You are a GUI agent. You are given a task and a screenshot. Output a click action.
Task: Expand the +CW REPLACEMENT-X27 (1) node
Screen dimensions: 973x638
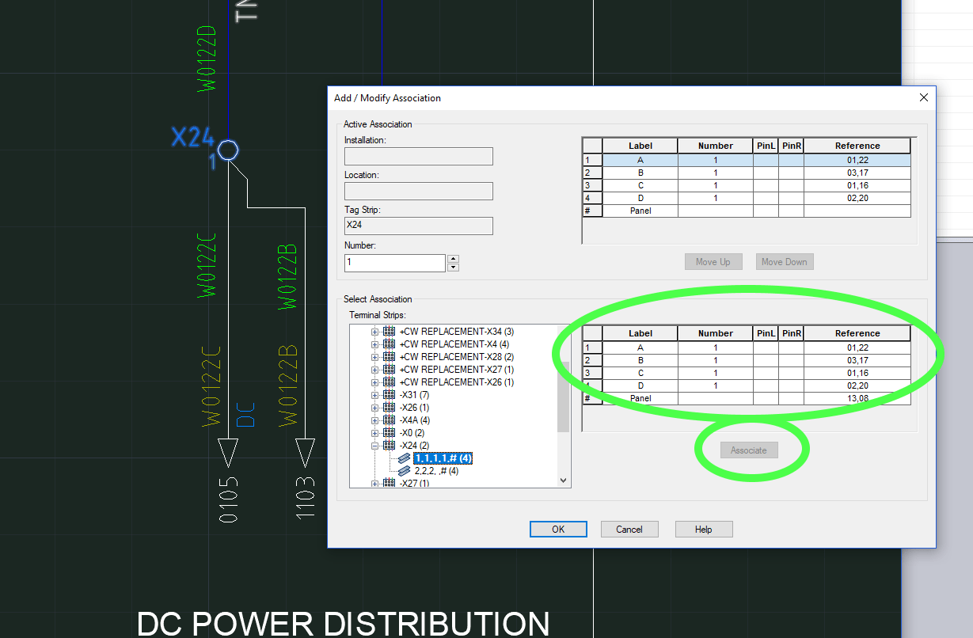pos(375,370)
